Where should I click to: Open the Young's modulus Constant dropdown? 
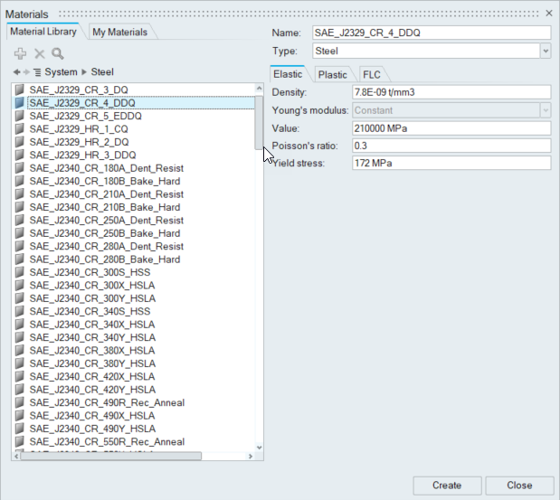545,110
